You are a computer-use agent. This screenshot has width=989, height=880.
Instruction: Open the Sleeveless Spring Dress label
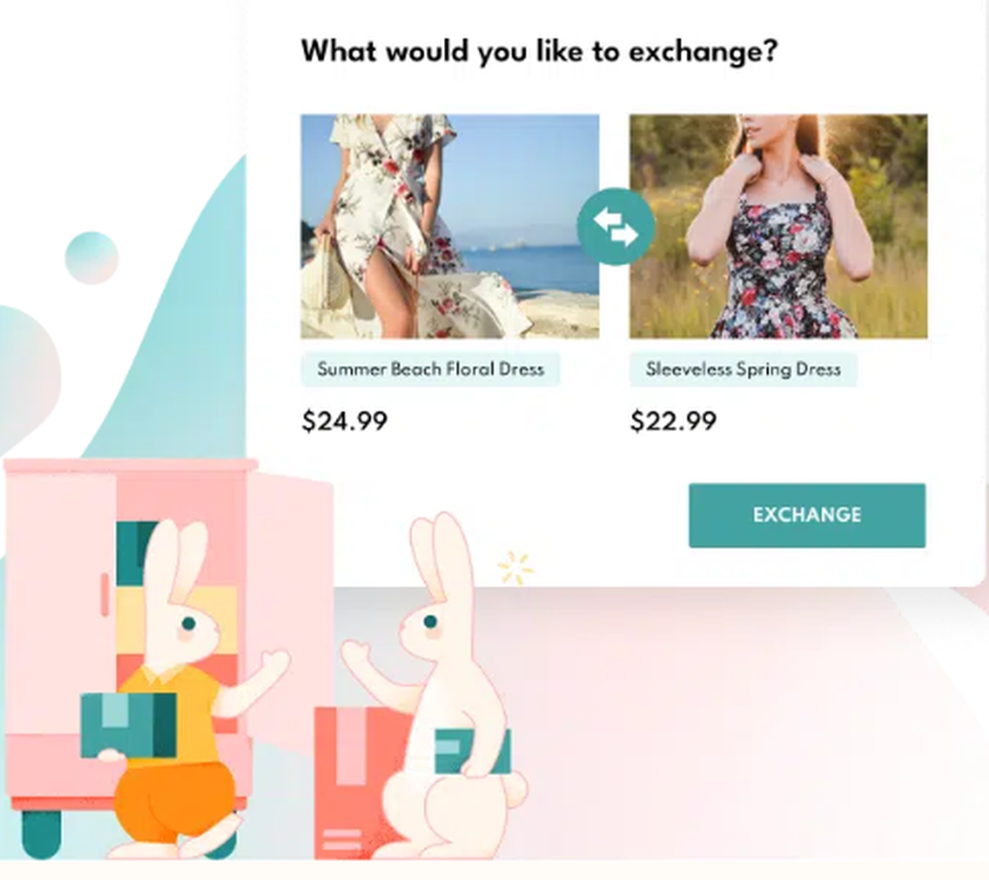click(x=743, y=369)
